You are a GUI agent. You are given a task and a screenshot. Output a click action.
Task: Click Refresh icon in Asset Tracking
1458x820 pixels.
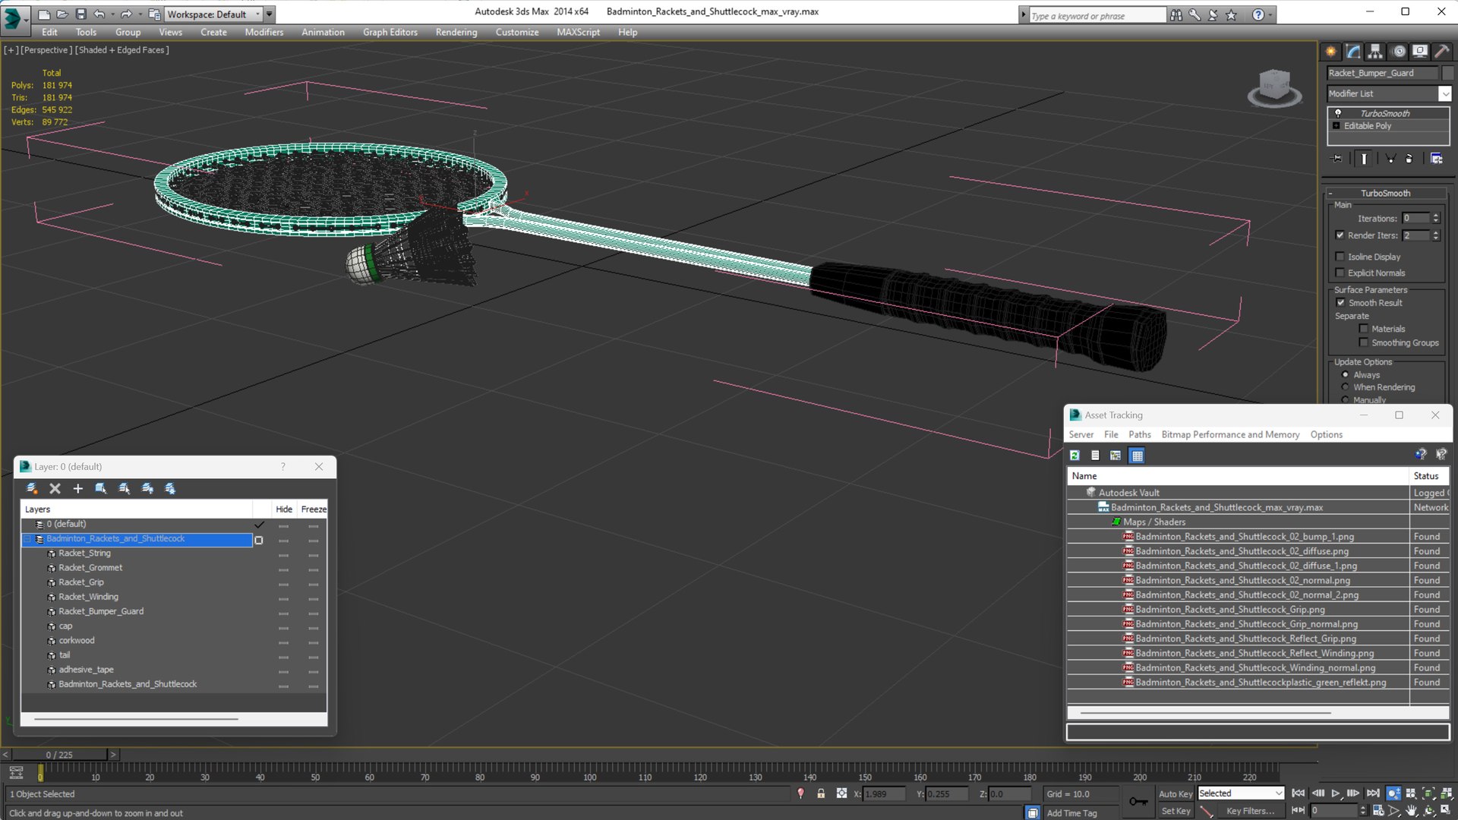tap(1075, 456)
